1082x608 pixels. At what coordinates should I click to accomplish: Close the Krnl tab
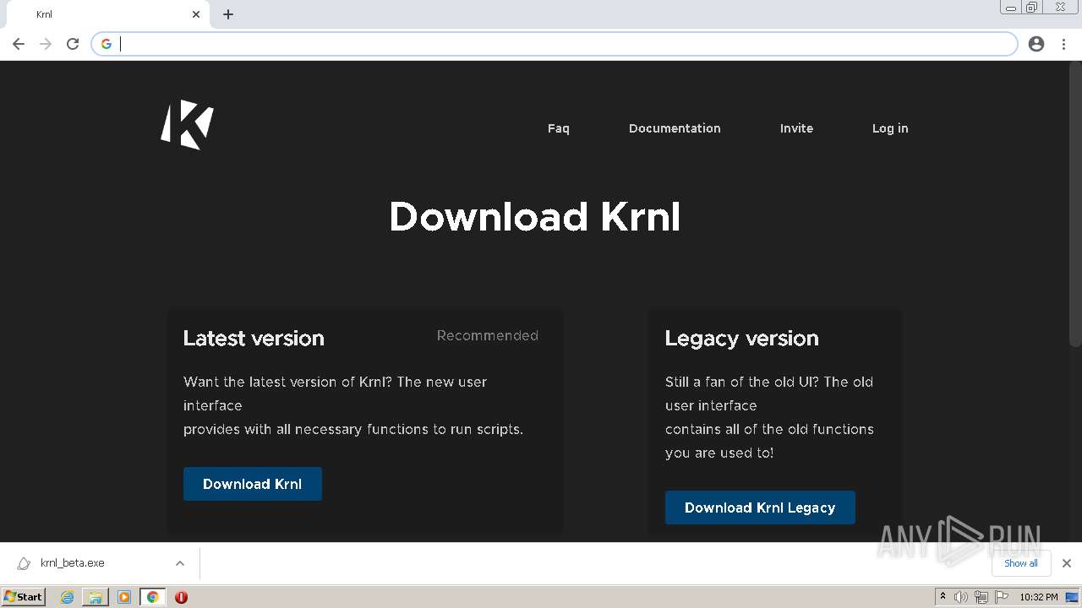pyautogui.click(x=196, y=14)
